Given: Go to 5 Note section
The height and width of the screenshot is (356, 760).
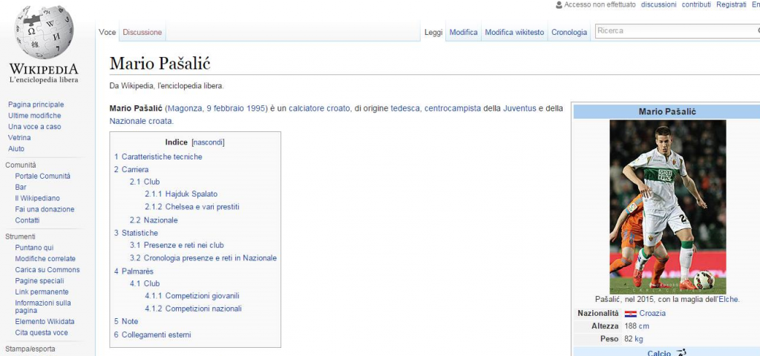Looking at the screenshot, I should tap(126, 322).
